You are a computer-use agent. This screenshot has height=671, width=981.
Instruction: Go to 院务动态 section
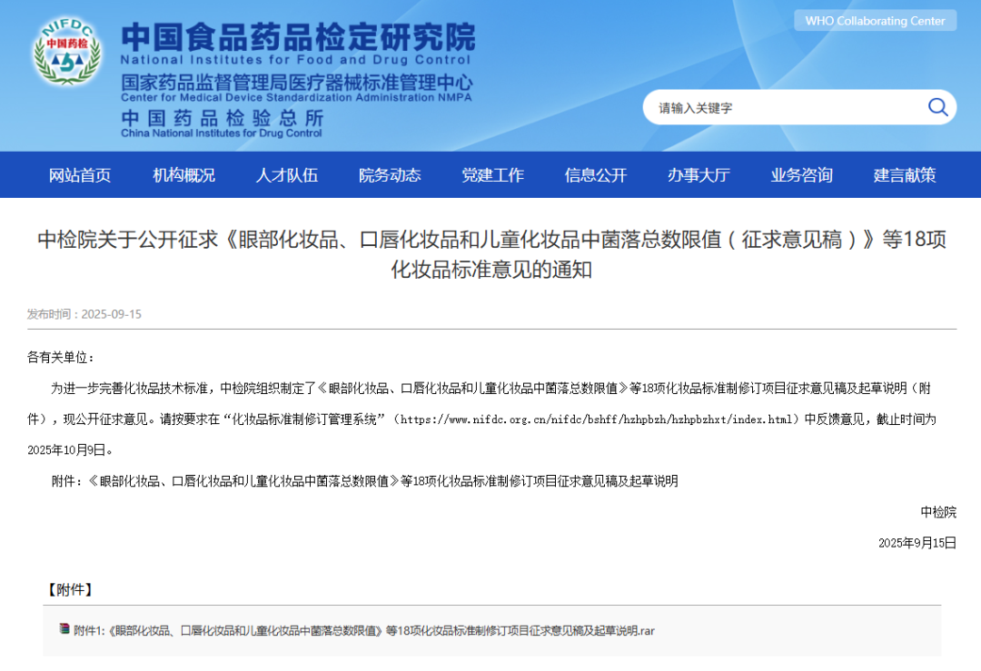[390, 175]
